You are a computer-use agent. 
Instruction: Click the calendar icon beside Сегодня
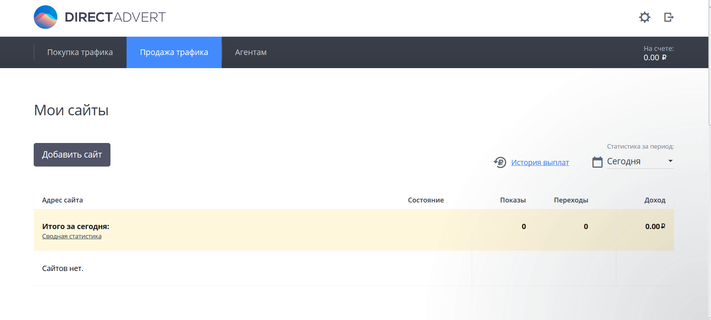point(597,162)
